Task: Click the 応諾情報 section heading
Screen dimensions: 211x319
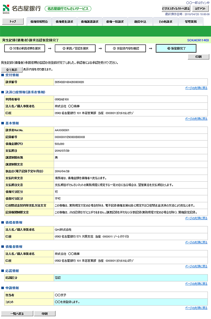Action: (x=12, y=271)
